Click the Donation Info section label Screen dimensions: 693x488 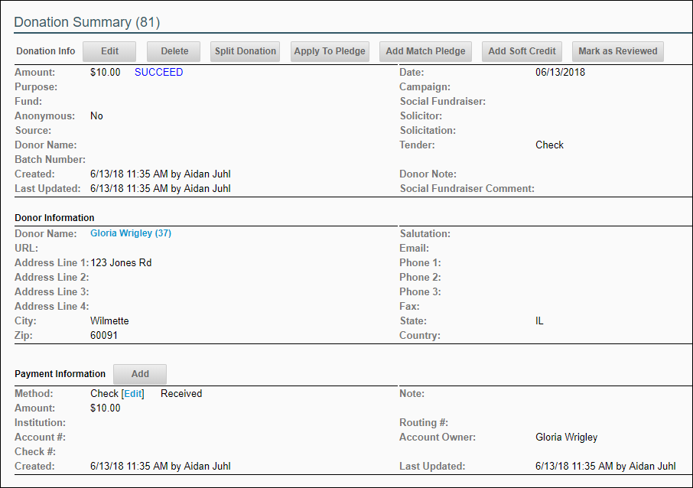point(46,51)
